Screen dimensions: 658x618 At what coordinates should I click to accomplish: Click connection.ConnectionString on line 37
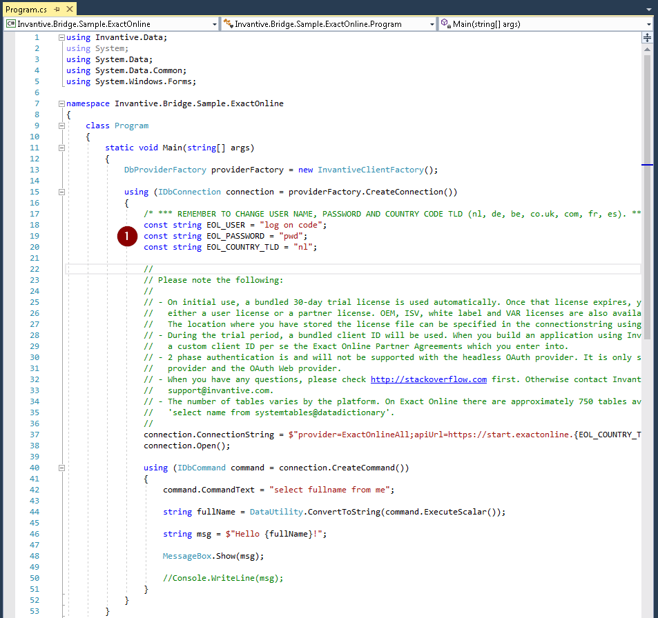click(x=209, y=435)
